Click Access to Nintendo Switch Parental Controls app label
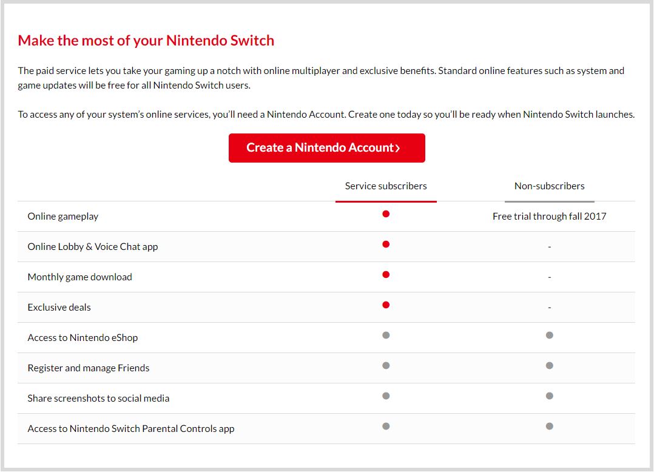This screenshot has height=472, width=654. click(130, 429)
